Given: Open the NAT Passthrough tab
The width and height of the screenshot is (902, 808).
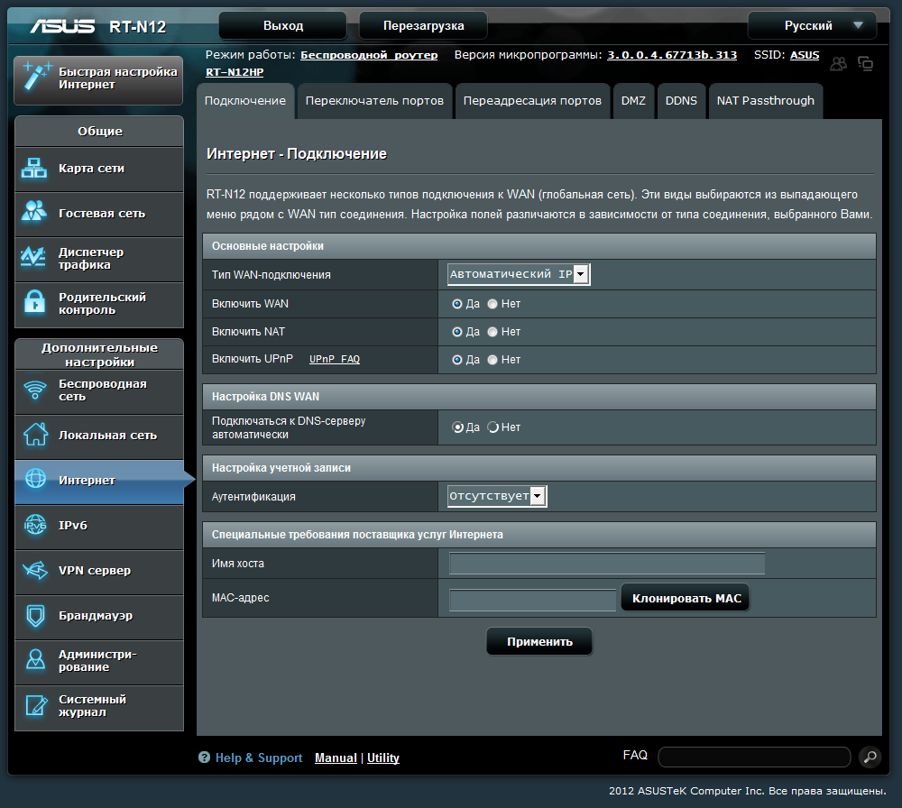Looking at the screenshot, I should point(765,101).
